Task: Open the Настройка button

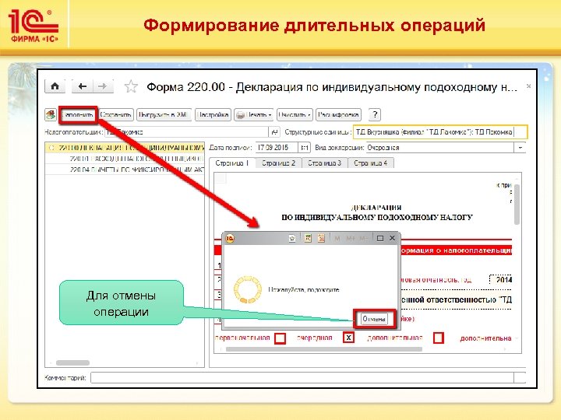Action: click(x=213, y=114)
